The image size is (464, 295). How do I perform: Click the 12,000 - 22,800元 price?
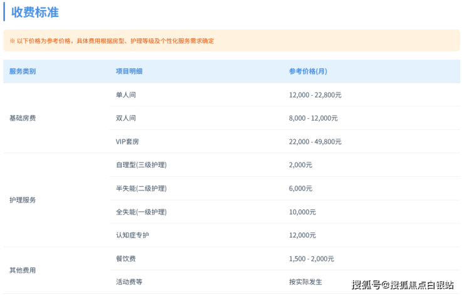point(315,95)
